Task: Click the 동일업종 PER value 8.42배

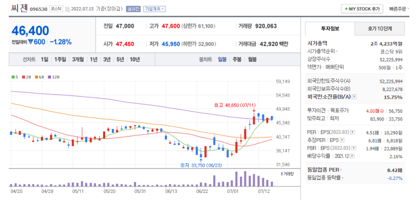Action: 395,170
